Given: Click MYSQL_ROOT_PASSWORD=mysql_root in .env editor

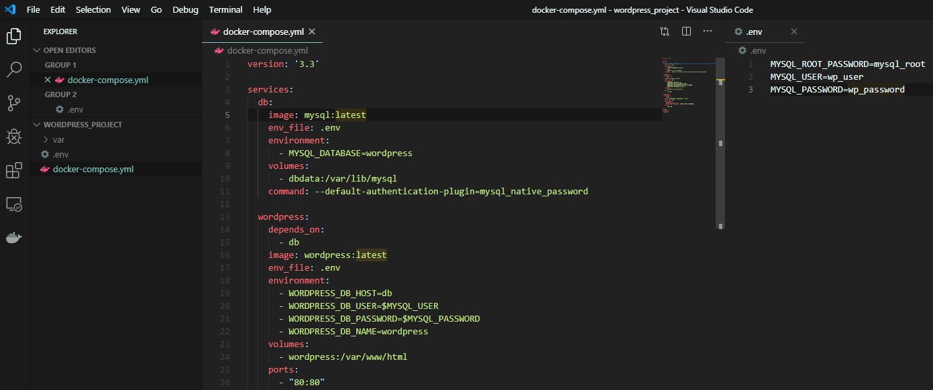Looking at the screenshot, I should [x=848, y=64].
